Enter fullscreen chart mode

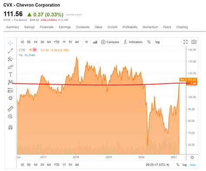(x=186, y=42)
